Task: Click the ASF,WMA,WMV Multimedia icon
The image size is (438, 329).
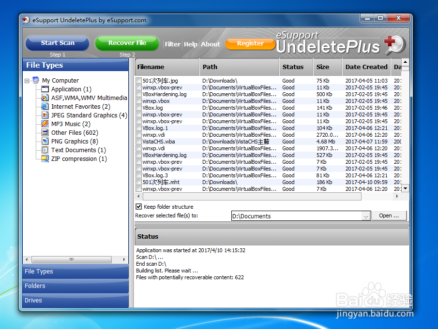Action: (x=45, y=98)
